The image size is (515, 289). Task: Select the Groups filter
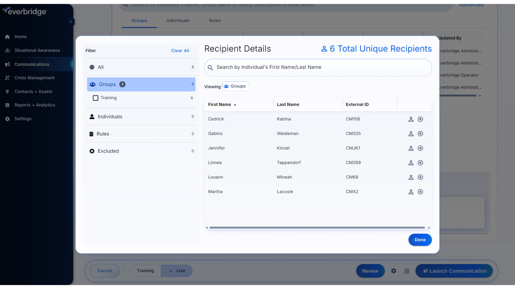(141, 84)
